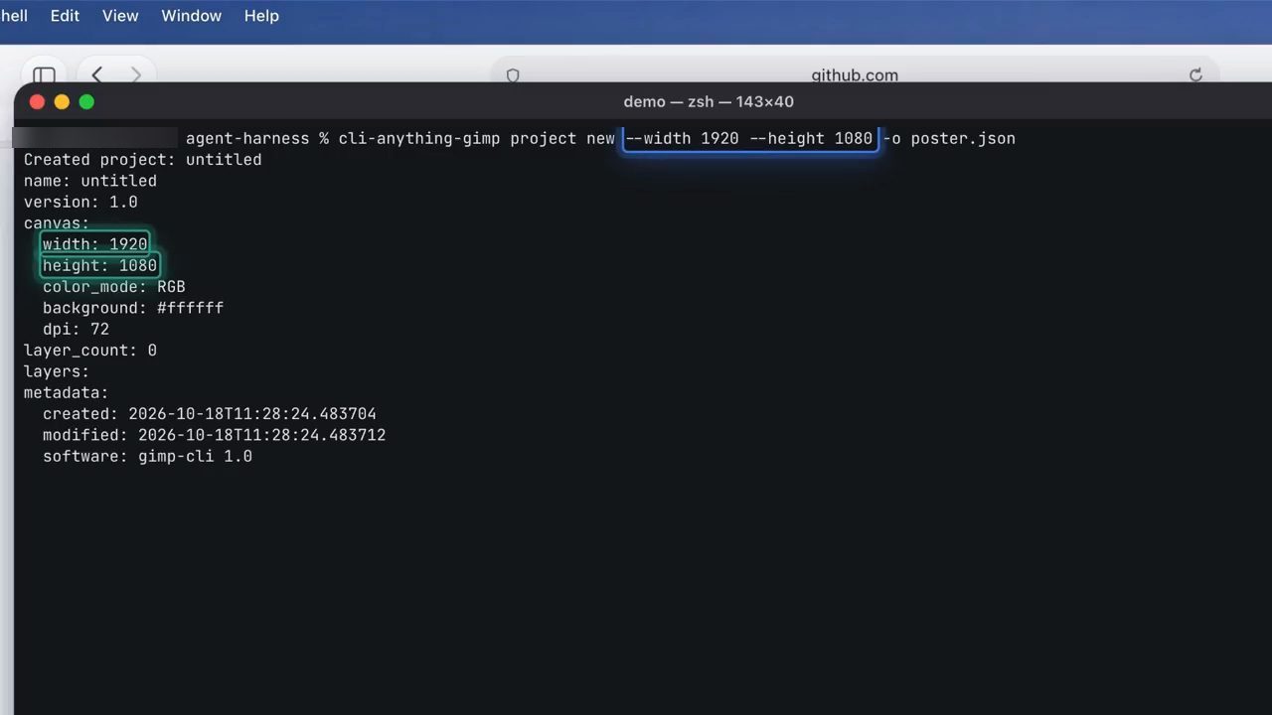
Task: Click the 'layer_count: 0' line
Action: click(x=90, y=351)
